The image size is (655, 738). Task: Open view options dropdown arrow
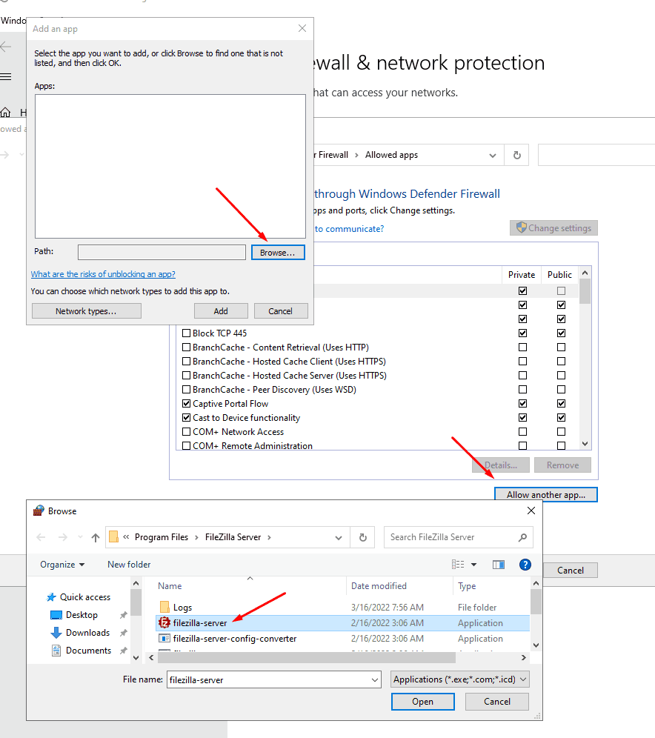click(474, 565)
